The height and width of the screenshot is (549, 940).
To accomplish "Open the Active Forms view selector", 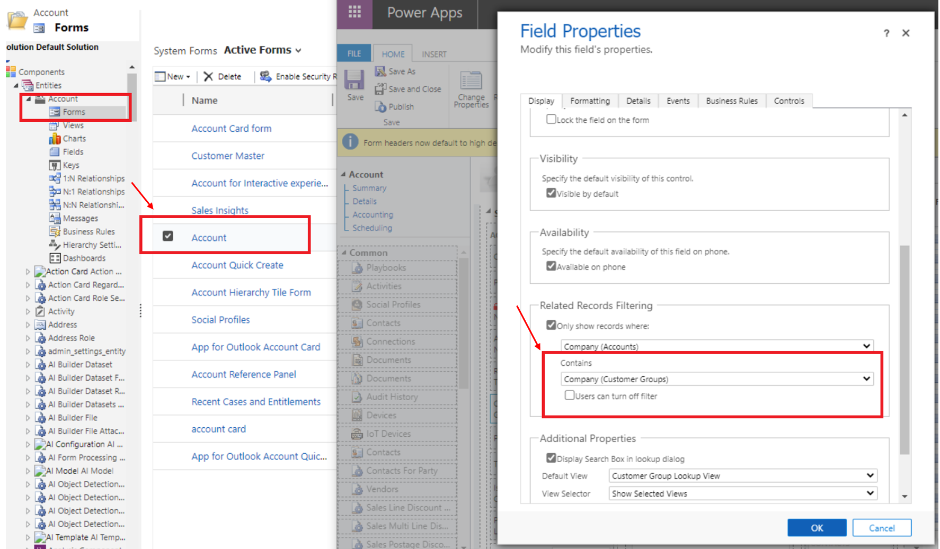I will tap(262, 50).
